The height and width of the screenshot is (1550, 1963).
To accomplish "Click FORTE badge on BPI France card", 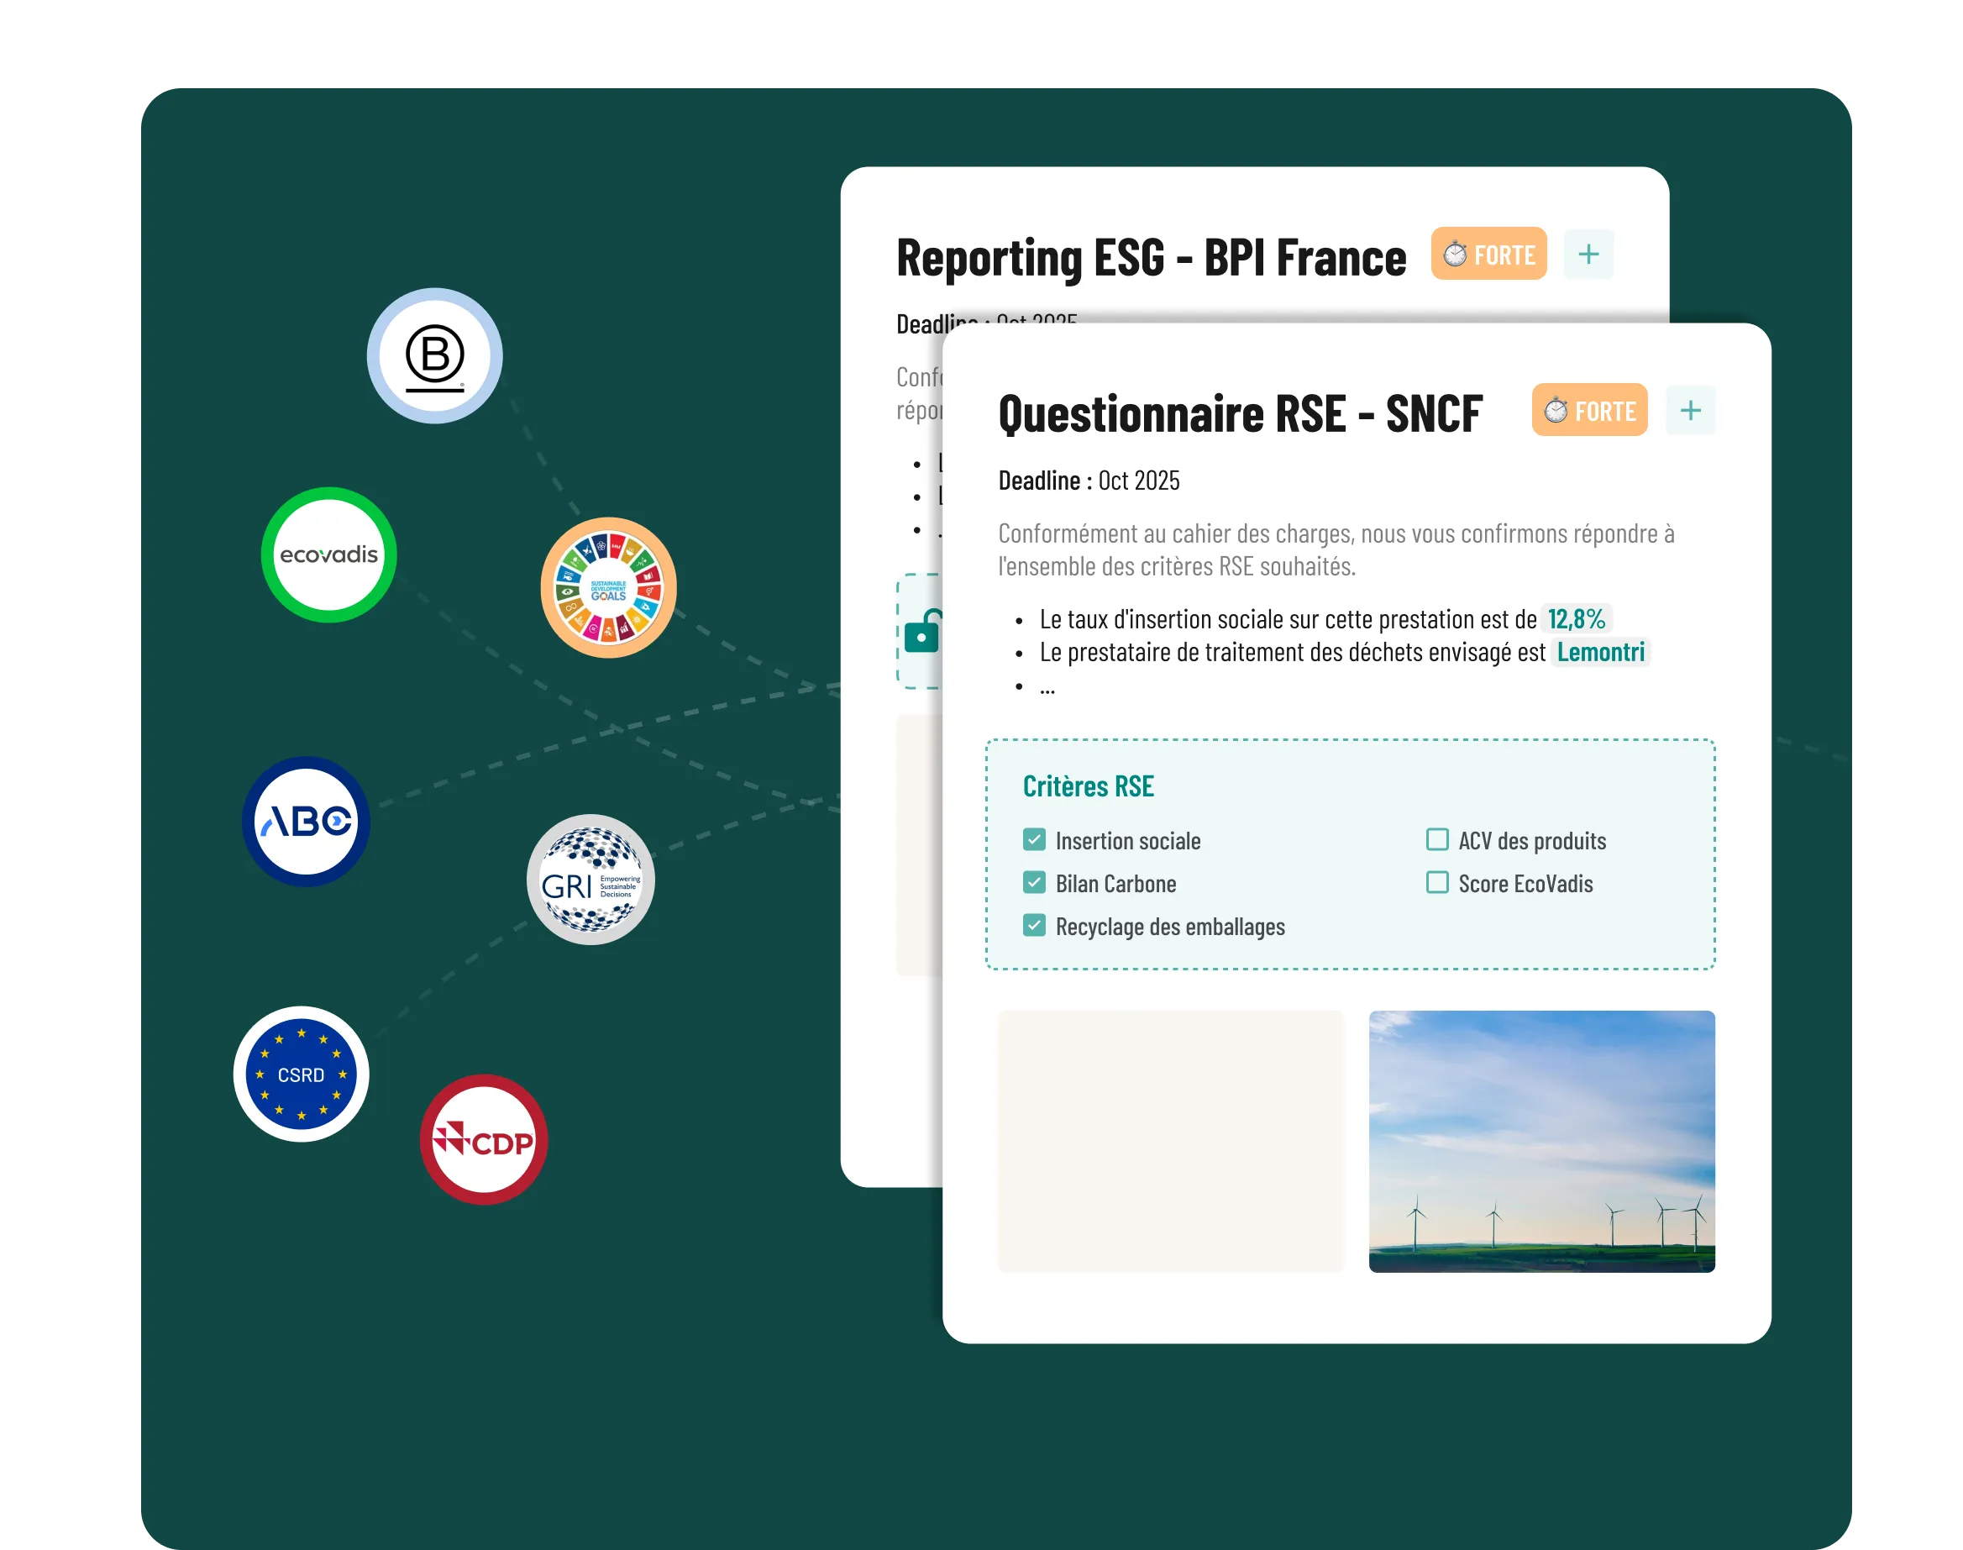I will pos(1488,254).
